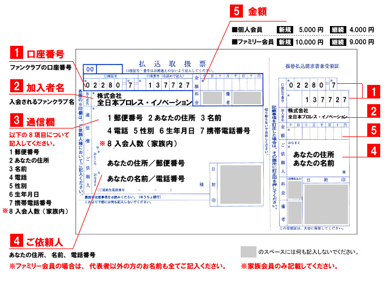This screenshot has height=287, width=387.
Task: Click the red 家族会員のみ記載してください note
Action: (289, 266)
